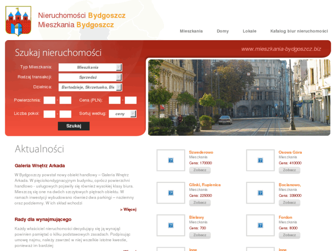
Task: Click Więcej under Galeria Wnętrz Arkada
Action: click(x=128, y=210)
